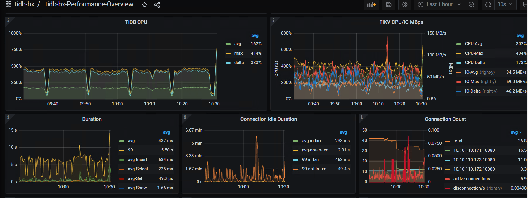Go to tidb-bx folder breadcrumb
Viewport: 528px width, 198px height.
[x=24, y=4]
